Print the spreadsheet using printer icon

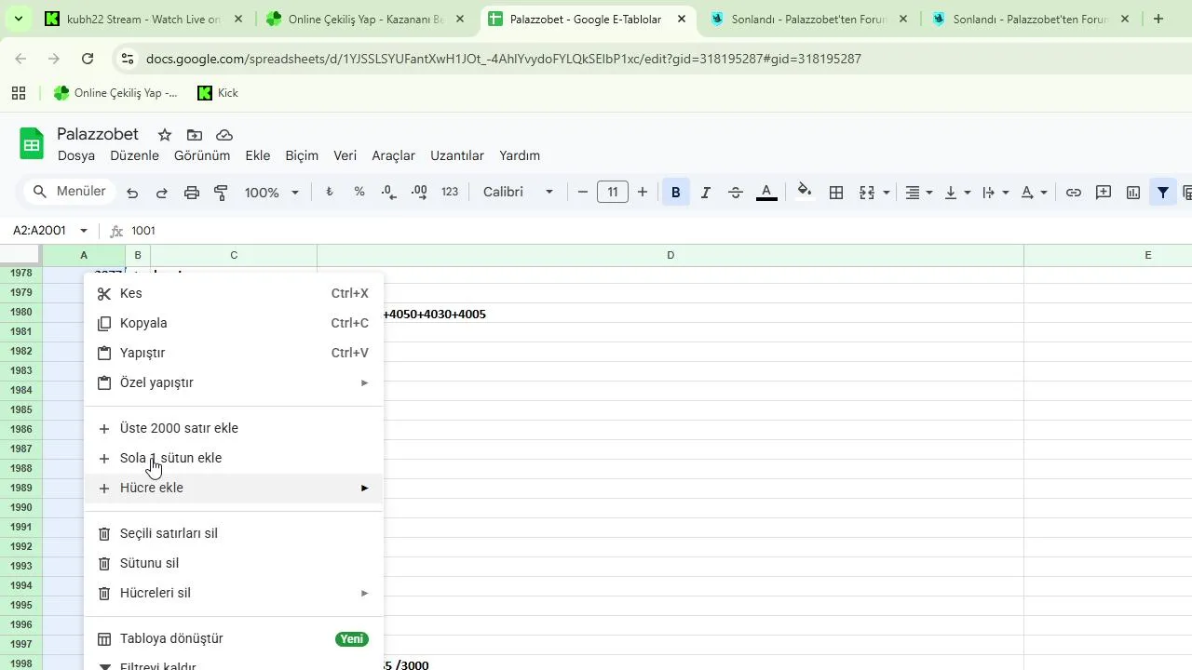[x=192, y=193]
